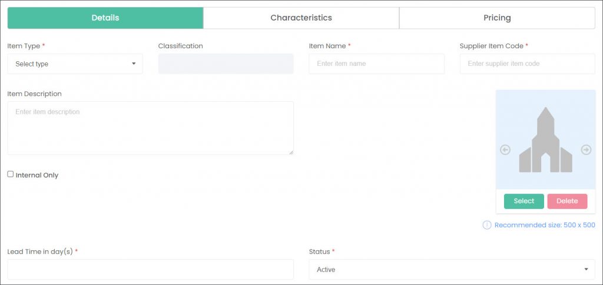Viewport: 603px width, 285px height.
Task: Open the Pricing tab
Action: tap(497, 18)
